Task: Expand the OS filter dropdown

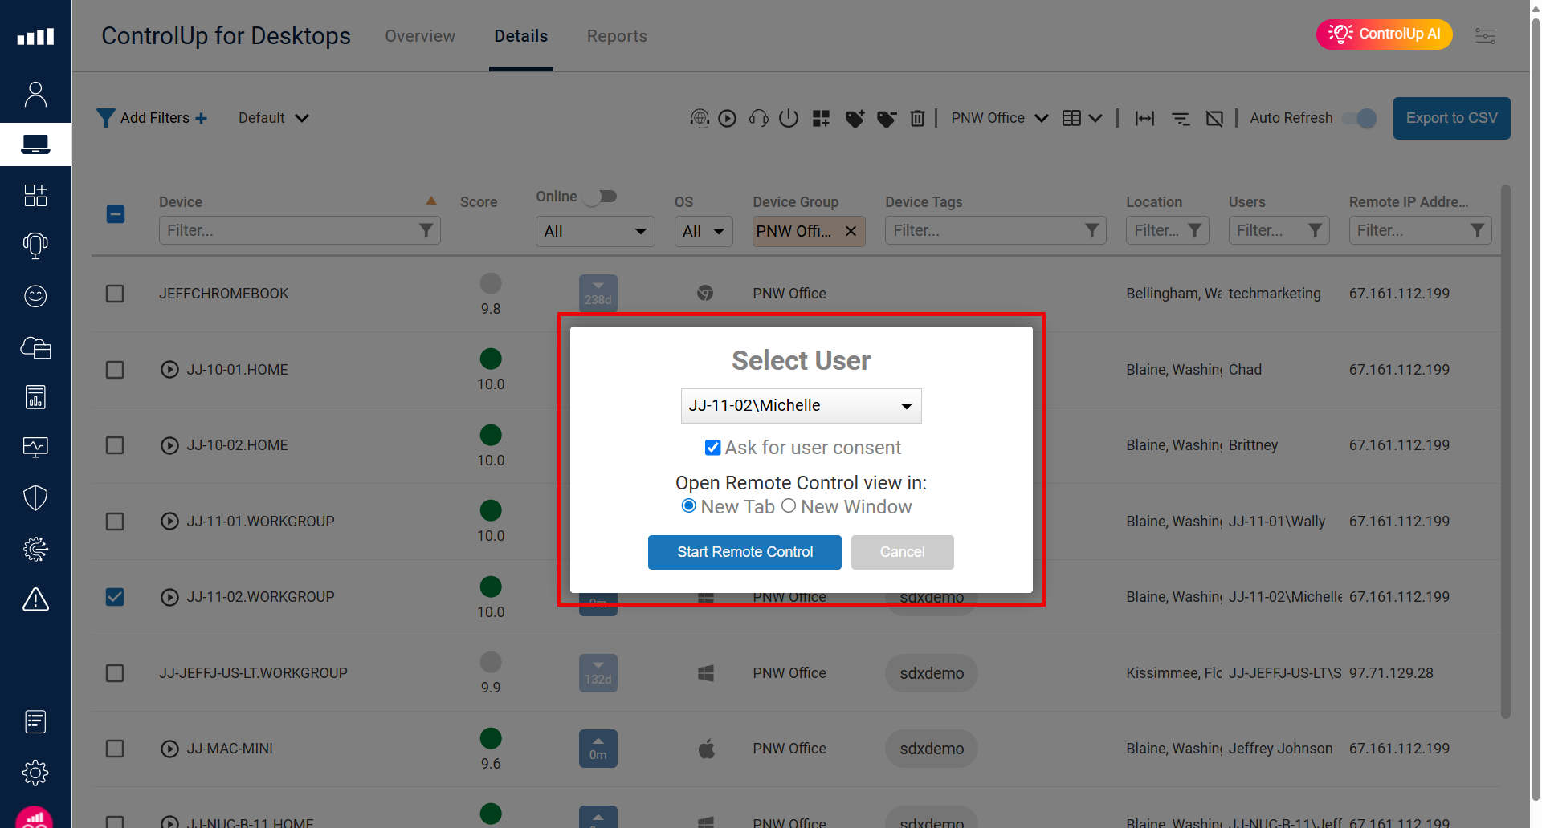Action: point(703,231)
